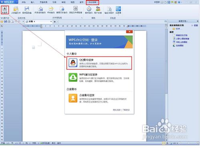Click the print preview icon in quick toolbar

click(x=12, y=22)
